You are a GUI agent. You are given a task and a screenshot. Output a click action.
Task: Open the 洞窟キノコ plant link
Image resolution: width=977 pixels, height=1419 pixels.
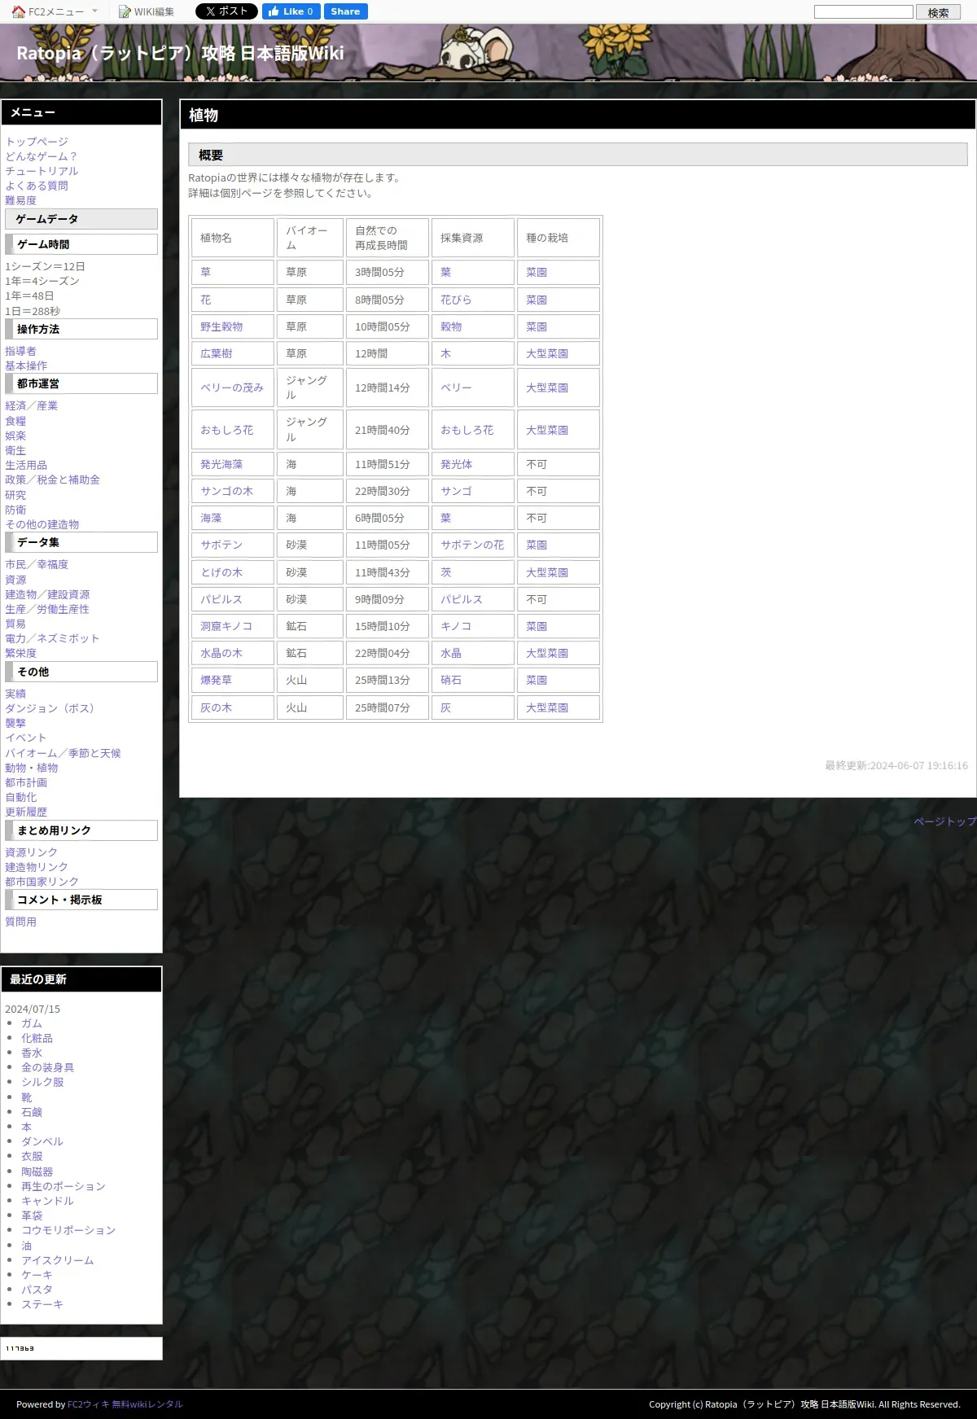[226, 626]
